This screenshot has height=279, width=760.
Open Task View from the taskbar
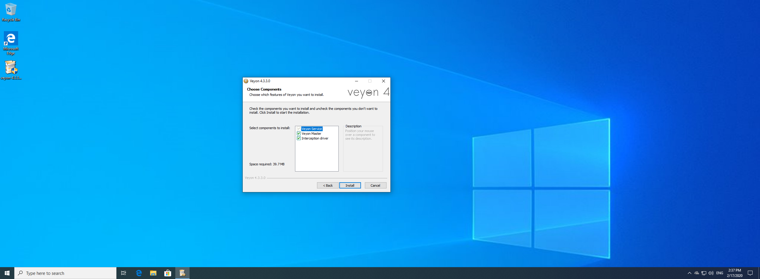point(124,273)
